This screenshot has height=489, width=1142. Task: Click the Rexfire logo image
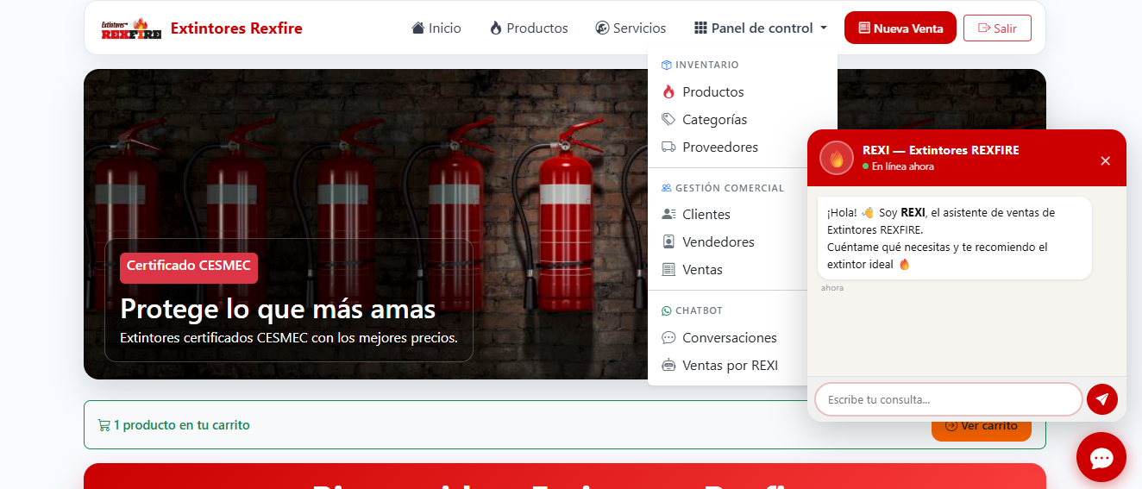(131, 28)
